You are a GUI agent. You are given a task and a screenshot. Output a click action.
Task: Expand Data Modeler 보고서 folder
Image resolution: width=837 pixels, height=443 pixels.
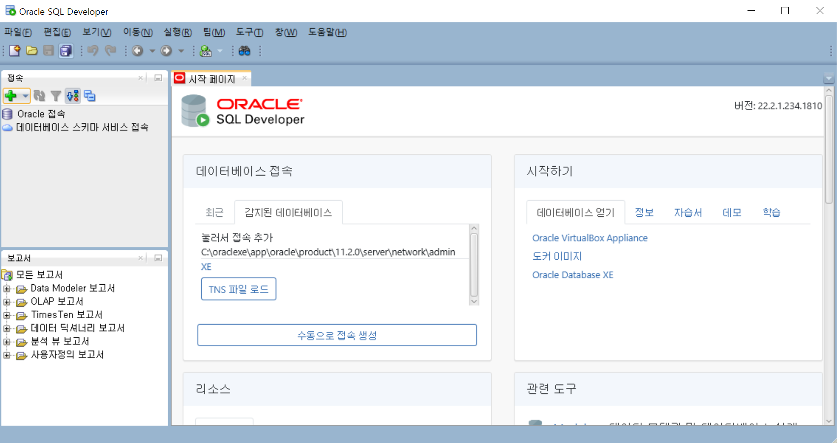point(7,289)
